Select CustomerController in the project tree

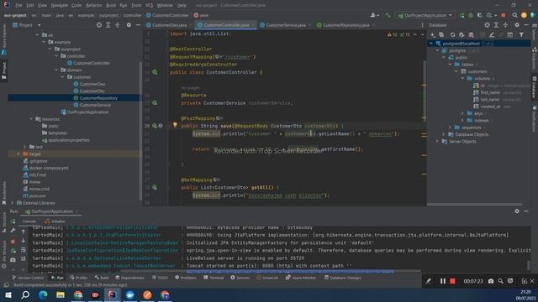(x=92, y=63)
